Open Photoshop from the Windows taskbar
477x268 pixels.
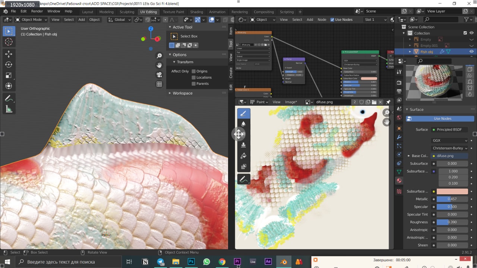(191, 262)
